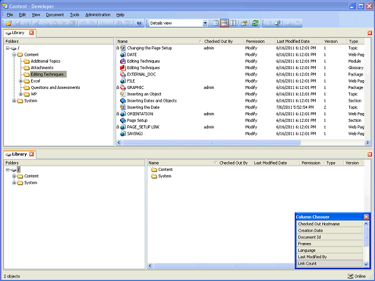Viewport: 375px width, 281px height.
Task: Click the globe icon next to SAVING1
Action: (x=122, y=133)
